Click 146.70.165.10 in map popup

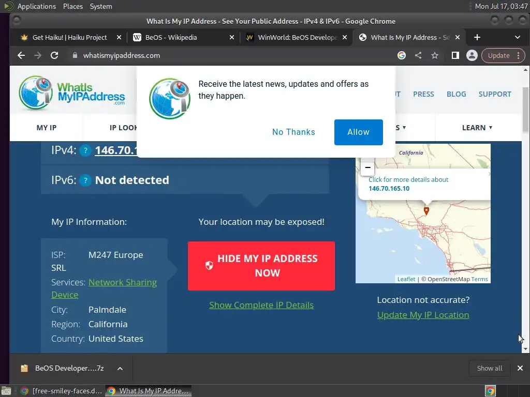click(x=389, y=188)
